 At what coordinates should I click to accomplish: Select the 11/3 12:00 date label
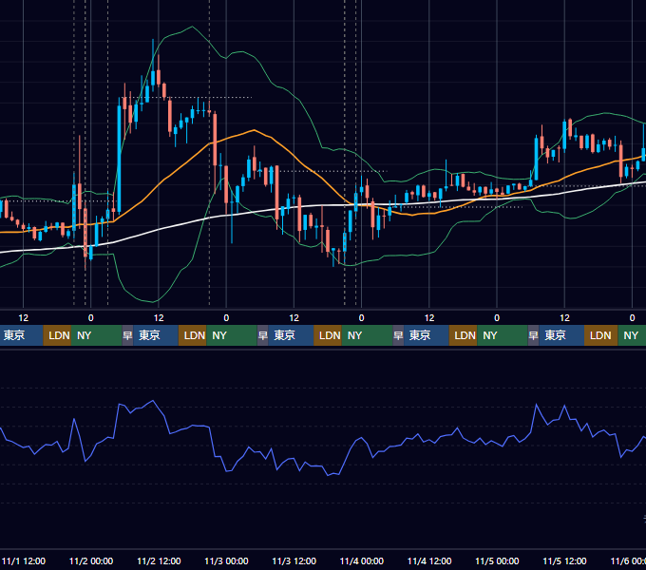click(x=294, y=560)
